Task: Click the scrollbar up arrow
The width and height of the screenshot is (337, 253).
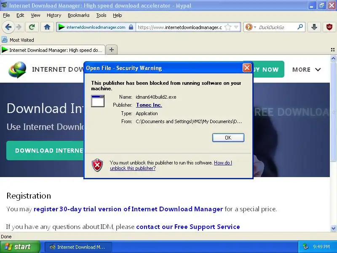Action: pyautogui.click(x=333, y=58)
